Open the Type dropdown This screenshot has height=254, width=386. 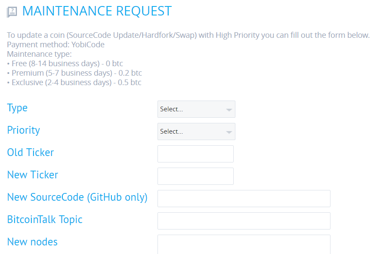pos(196,109)
